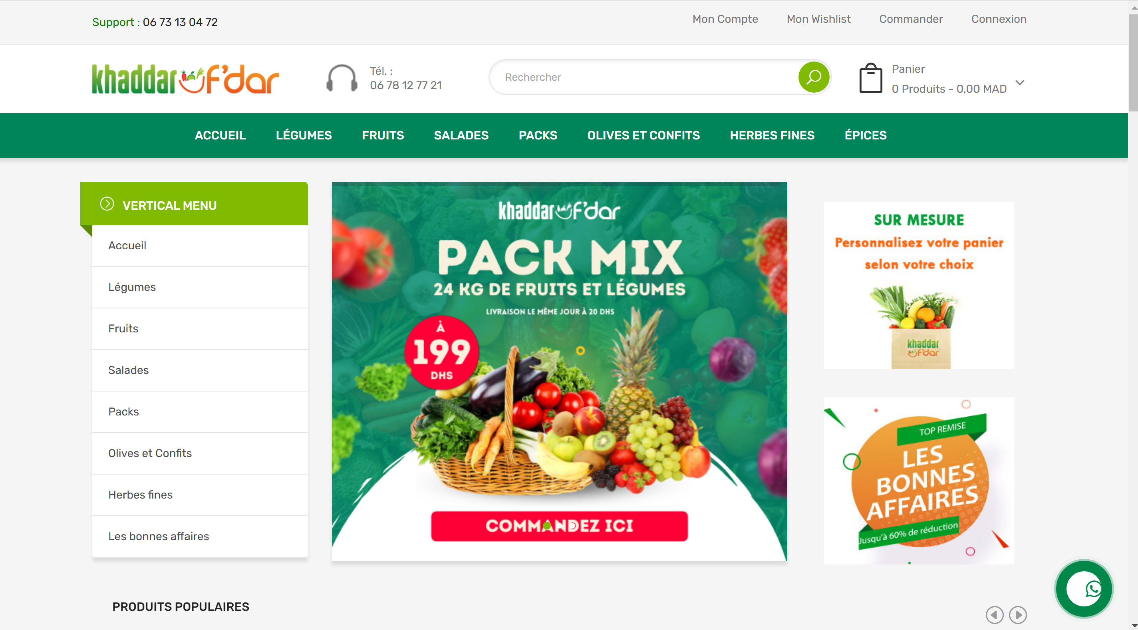Click the Vertical Menu arrow circle icon
The width and height of the screenshot is (1138, 630).
[x=107, y=204]
